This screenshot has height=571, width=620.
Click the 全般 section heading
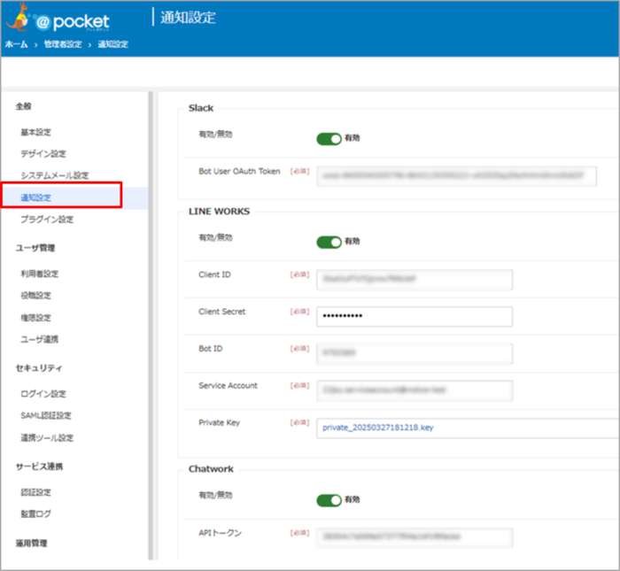point(24,106)
